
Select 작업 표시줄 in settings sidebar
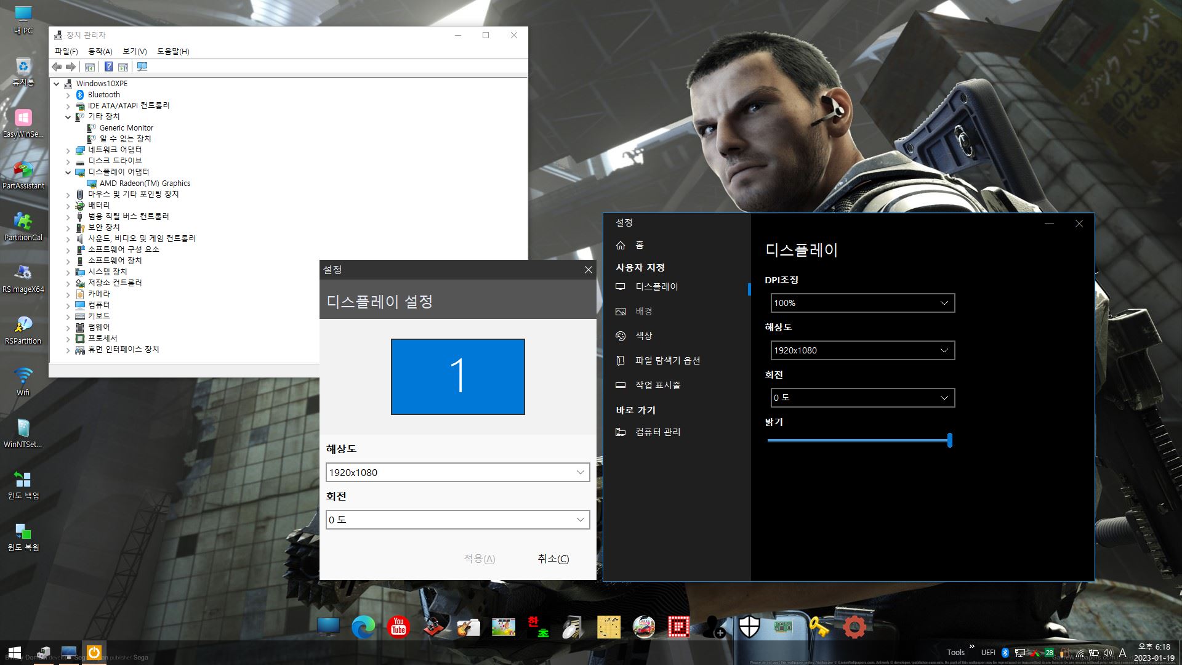click(677, 385)
